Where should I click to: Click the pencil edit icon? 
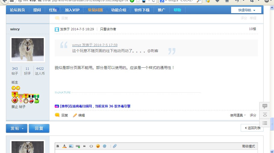coord(75,115)
